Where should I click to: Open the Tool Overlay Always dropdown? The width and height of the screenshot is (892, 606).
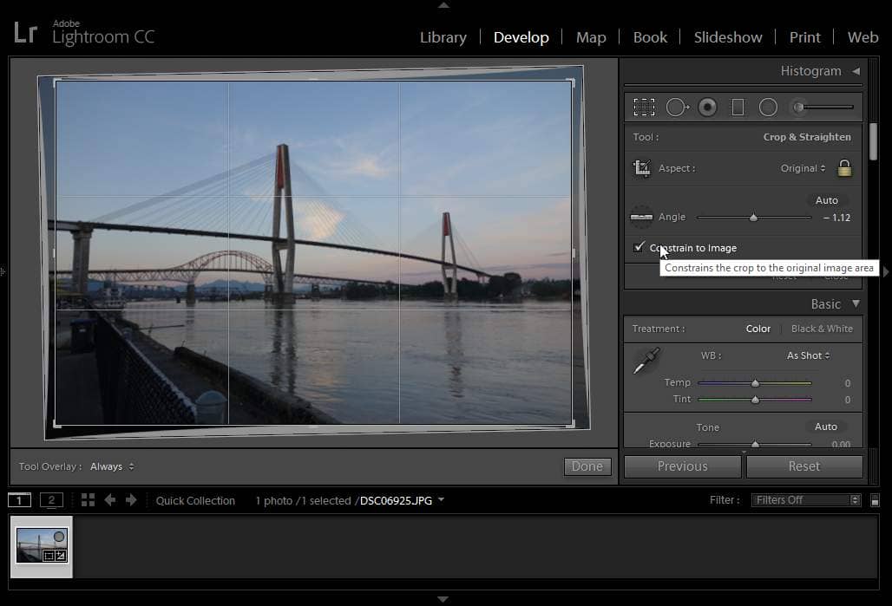coord(112,466)
